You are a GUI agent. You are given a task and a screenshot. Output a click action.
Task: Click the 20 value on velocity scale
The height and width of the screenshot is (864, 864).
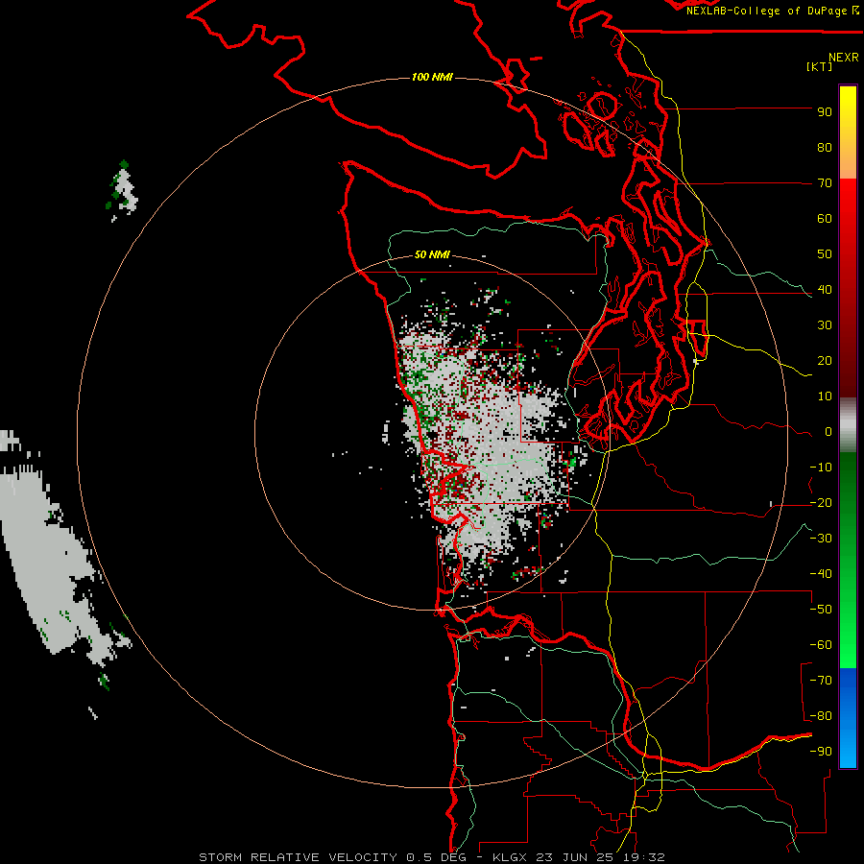point(825,361)
